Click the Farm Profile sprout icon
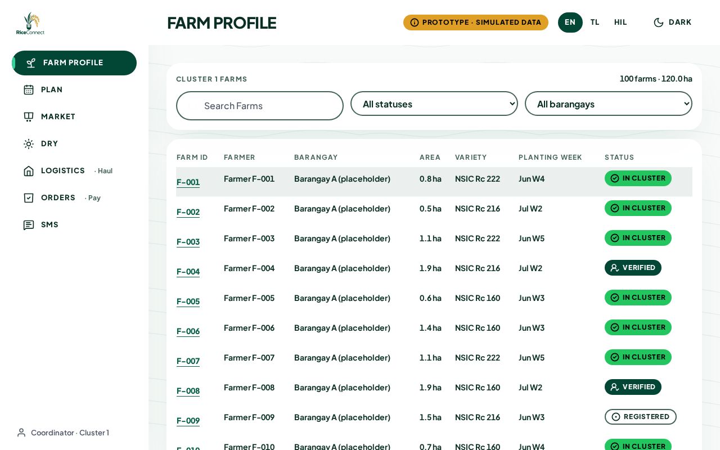The height and width of the screenshot is (450, 720). (x=31, y=63)
